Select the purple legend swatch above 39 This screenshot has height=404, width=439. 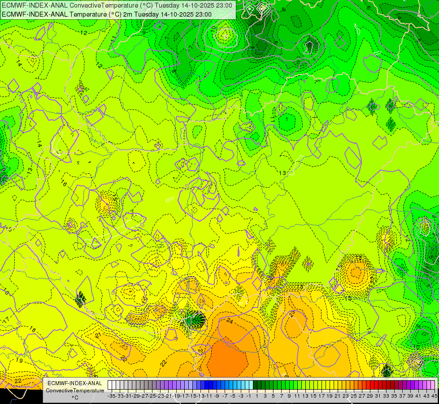click(409, 385)
